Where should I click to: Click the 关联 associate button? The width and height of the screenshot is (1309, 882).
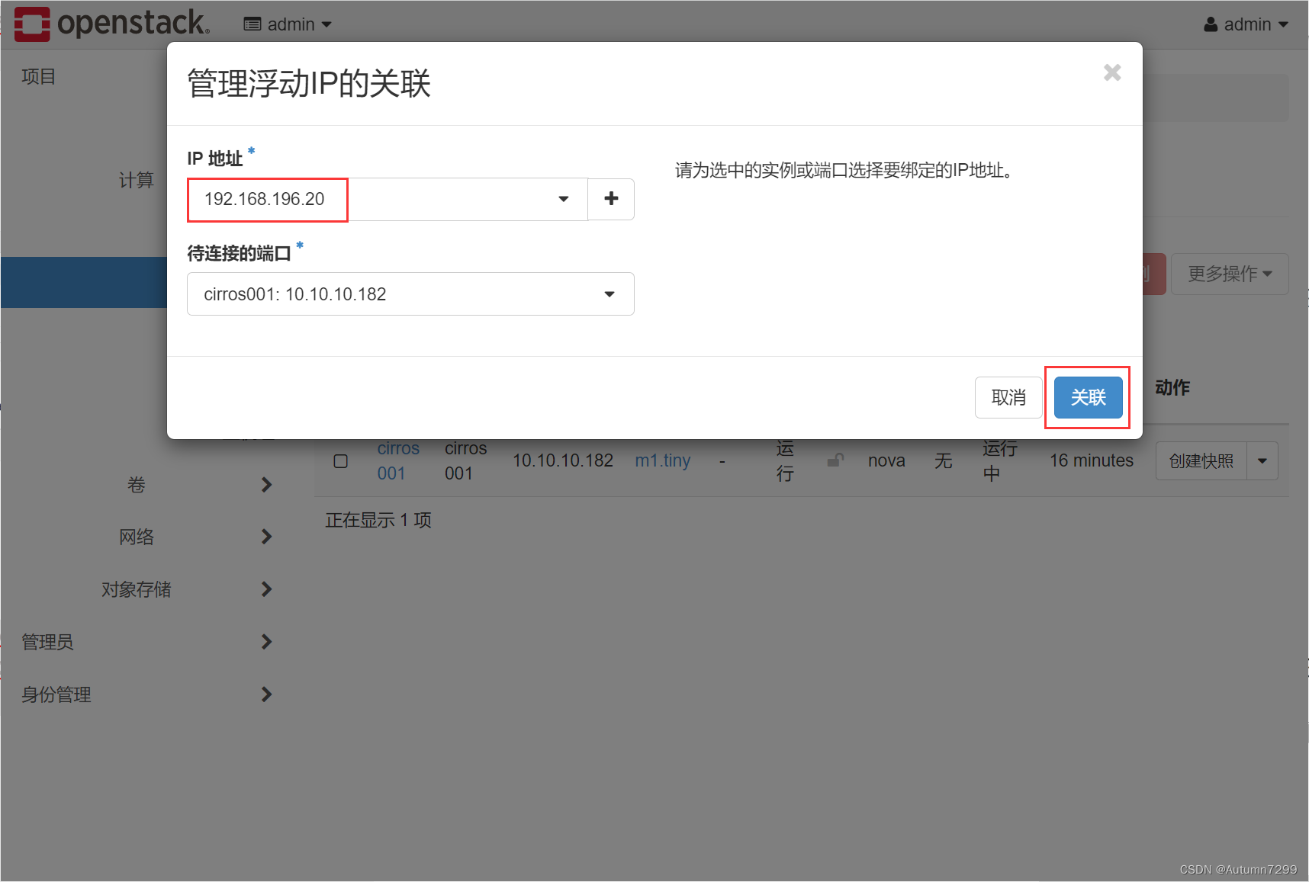[x=1088, y=397]
